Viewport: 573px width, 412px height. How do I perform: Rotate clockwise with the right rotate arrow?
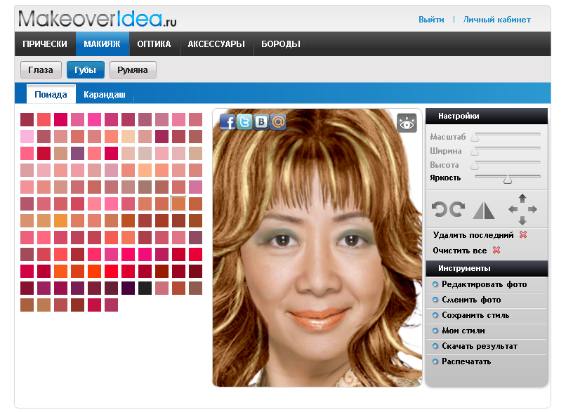click(x=457, y=209)
